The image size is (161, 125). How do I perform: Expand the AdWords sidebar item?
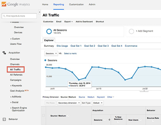point(16,97)
